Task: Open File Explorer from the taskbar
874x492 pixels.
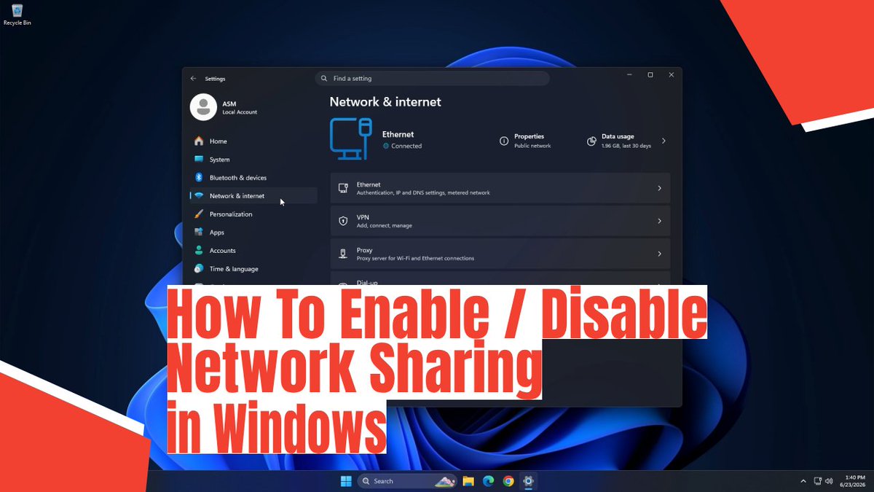Action: (x=468, y=481)
